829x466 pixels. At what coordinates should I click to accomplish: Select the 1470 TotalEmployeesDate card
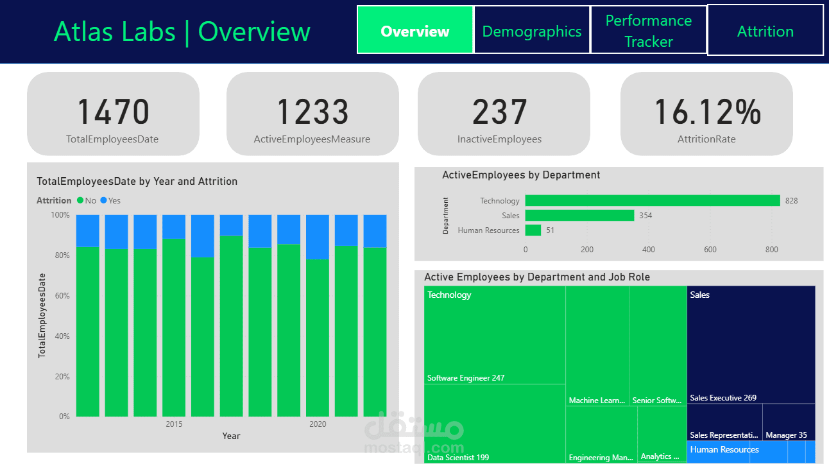[x=113, y=114]
